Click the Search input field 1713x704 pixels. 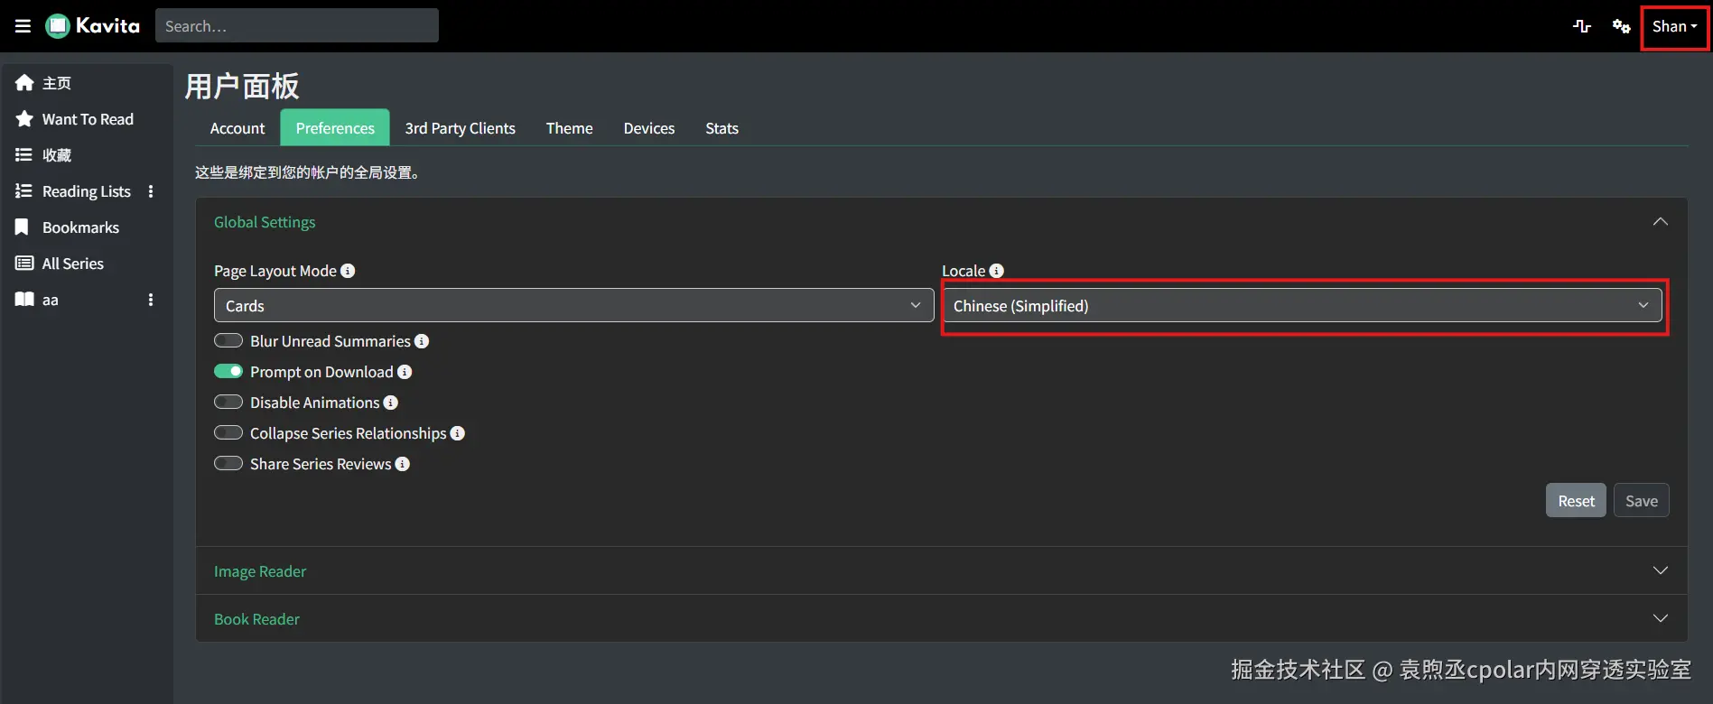[x=297, y=25]
